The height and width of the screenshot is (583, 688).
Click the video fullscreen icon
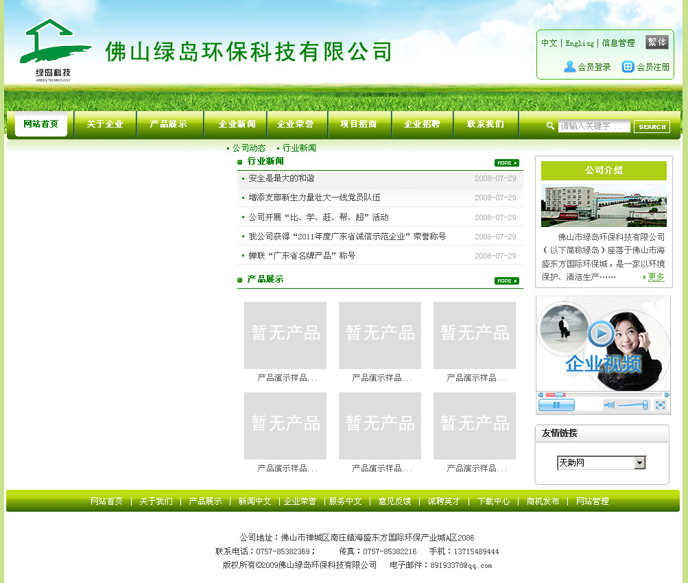pos(660,405)
